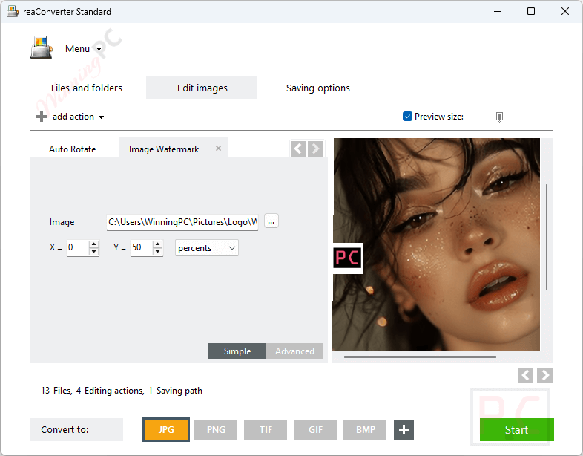Expand the add action dropdown arrow
This screenshot has height=456, width=583.
(x=101, y=117)
